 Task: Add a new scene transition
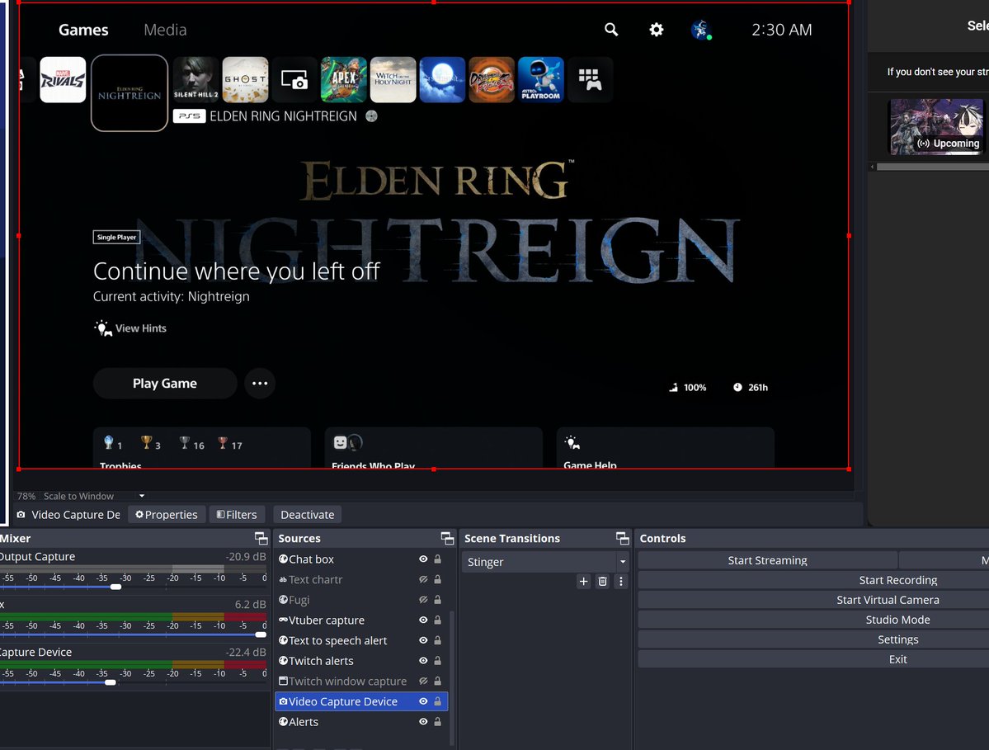coord(583,581)
